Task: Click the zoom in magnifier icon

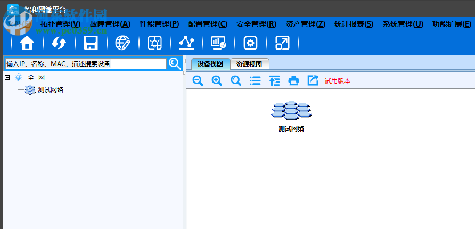Action: point(217,81)
